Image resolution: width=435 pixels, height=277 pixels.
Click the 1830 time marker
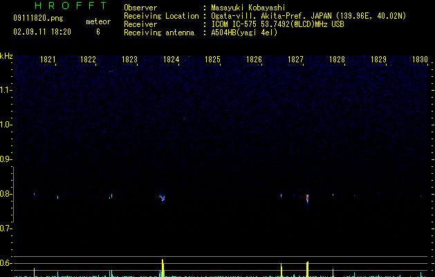pyautogui.click(x=420, y=60)
